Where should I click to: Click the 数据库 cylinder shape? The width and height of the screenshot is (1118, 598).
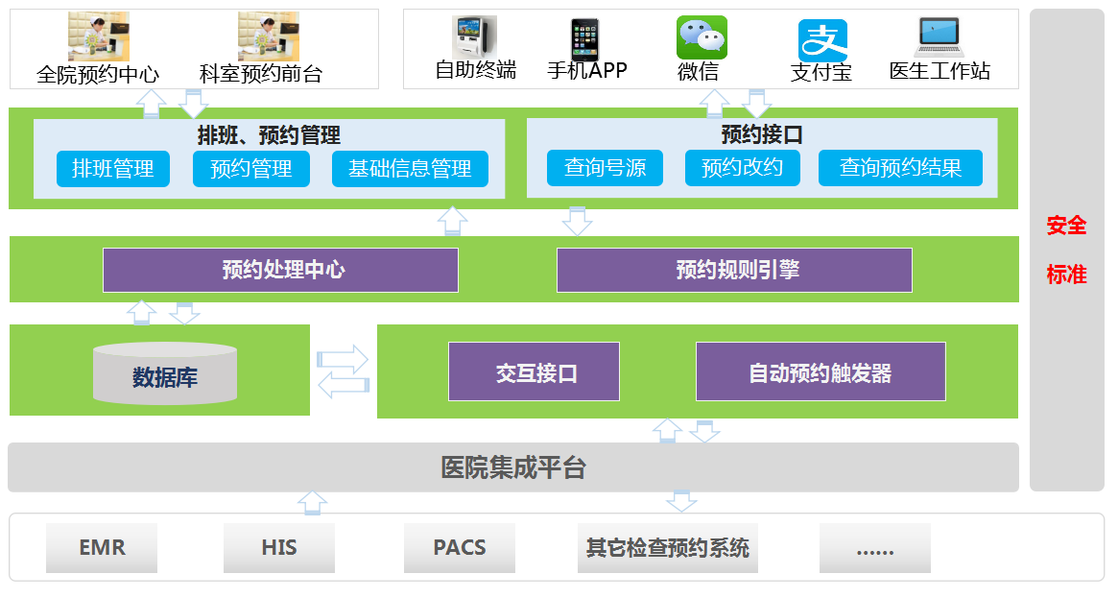pyautogui.click(x=165, y=373)
